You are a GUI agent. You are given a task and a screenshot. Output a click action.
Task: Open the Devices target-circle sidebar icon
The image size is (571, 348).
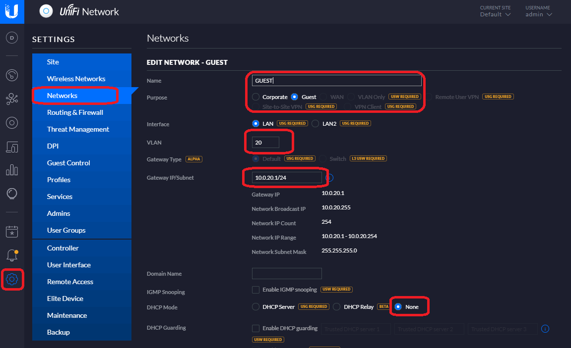(x=12, y=123)
